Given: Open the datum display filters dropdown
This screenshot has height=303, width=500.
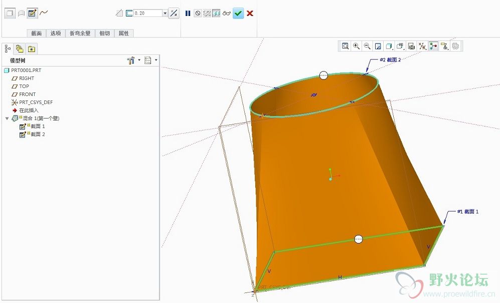Looking at the screenshot, I should click(422, 46).
